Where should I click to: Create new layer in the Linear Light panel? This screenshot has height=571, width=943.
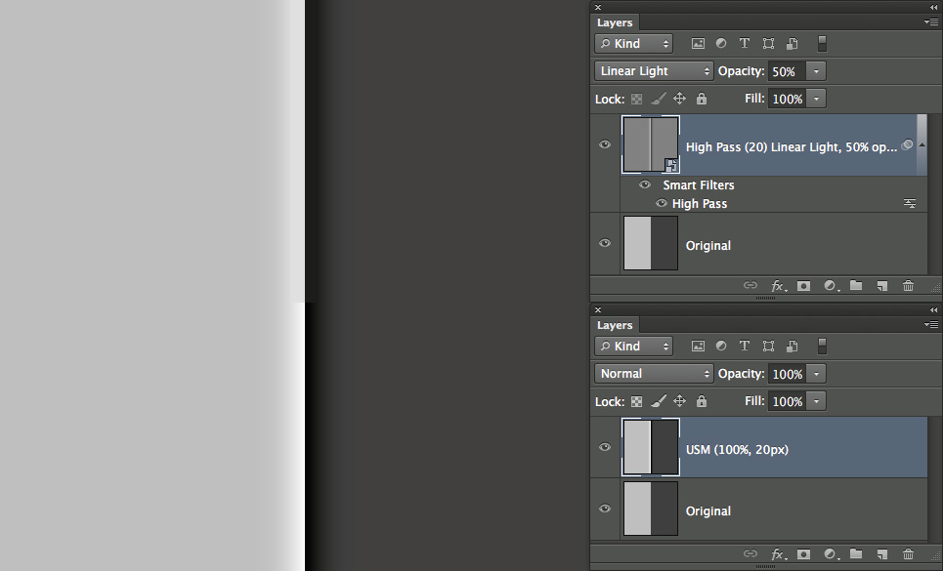pyautogui.click(x=881, y=286)
